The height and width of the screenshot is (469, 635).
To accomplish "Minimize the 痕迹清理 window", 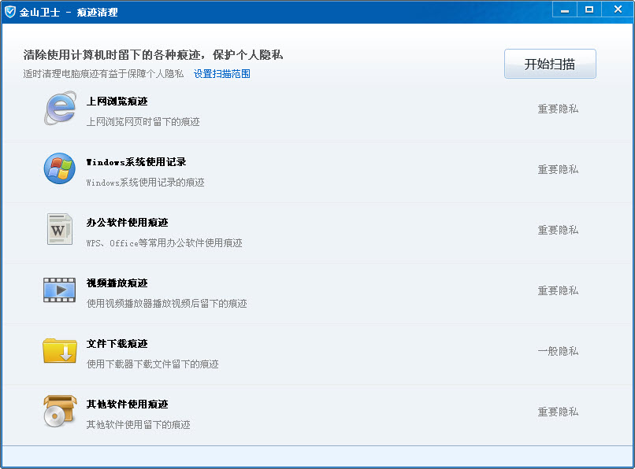I will [x=565, y=10].
